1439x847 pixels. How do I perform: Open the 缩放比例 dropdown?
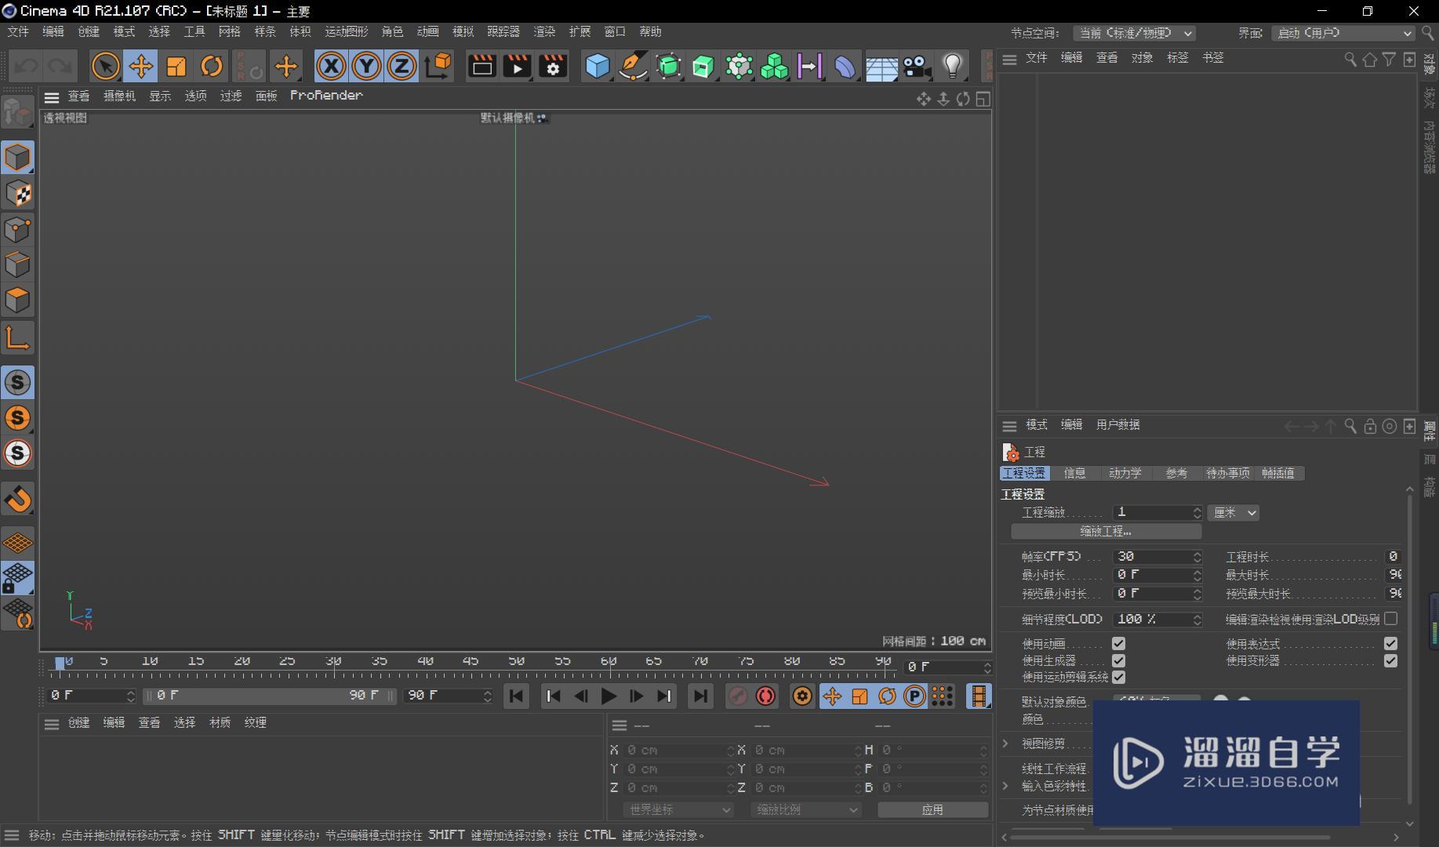click(x=806, y=809)
